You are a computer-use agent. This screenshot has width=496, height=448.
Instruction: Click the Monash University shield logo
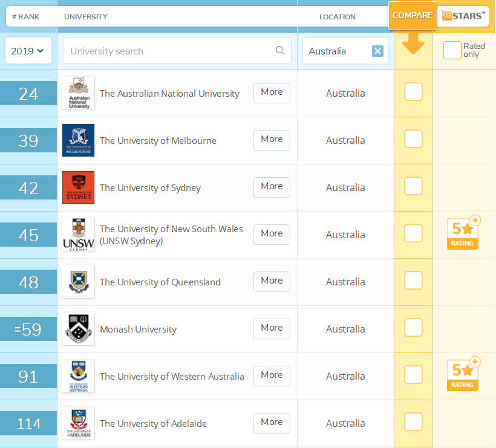(78, 329)
